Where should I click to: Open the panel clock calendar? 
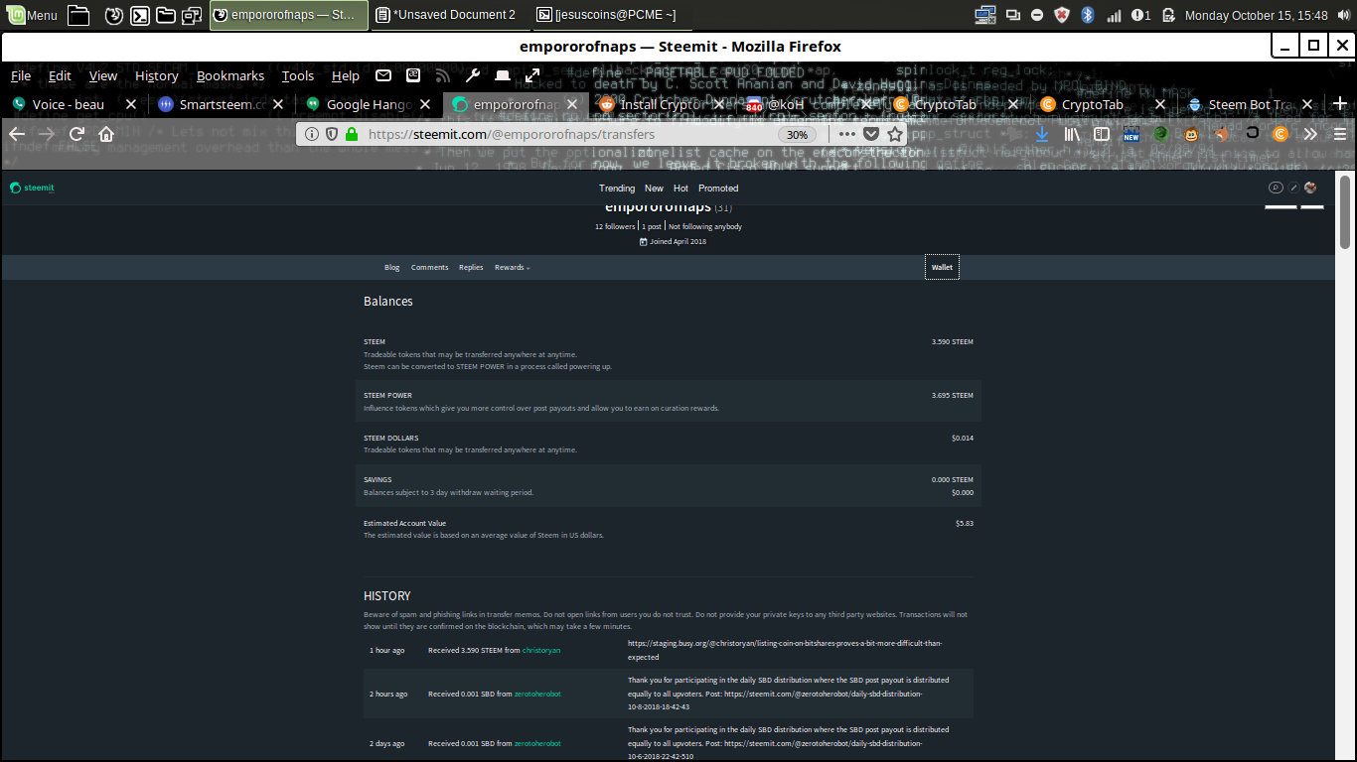(1257, 15)
